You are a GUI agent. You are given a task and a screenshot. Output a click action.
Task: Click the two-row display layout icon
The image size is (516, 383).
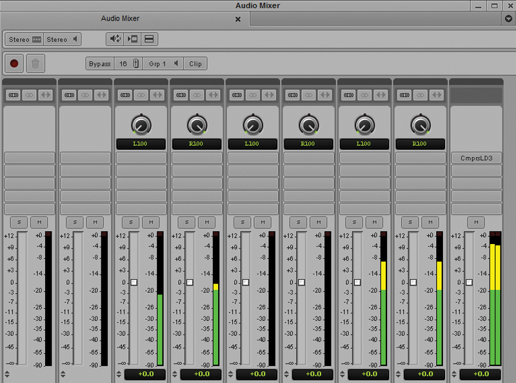[149, 39]
